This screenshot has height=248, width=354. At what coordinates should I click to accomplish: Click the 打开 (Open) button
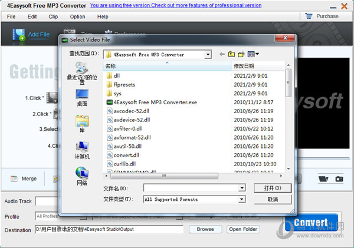point(273,188)
